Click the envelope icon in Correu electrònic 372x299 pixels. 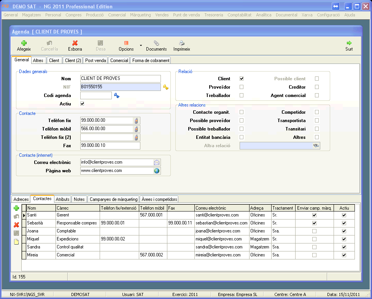point(157,162)
